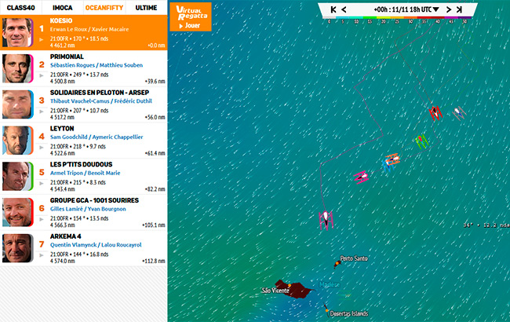Jump to first timeline step
The width and height of the screenshot is (510, 322).
tap(333, 9)
